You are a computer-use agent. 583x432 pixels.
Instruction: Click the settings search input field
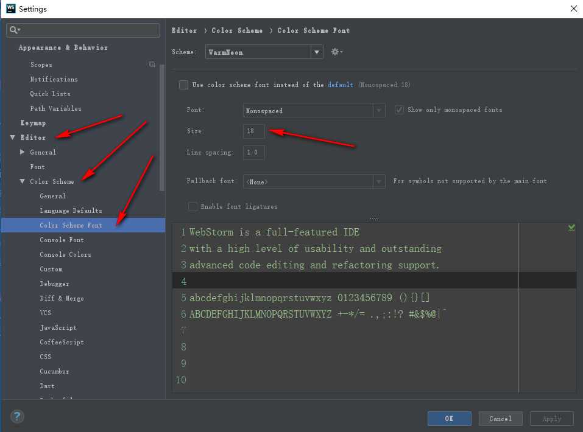(83, 30)
